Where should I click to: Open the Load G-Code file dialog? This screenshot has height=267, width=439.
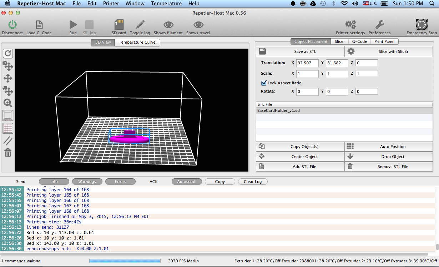39,24
